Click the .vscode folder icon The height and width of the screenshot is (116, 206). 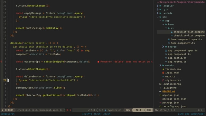160,13
